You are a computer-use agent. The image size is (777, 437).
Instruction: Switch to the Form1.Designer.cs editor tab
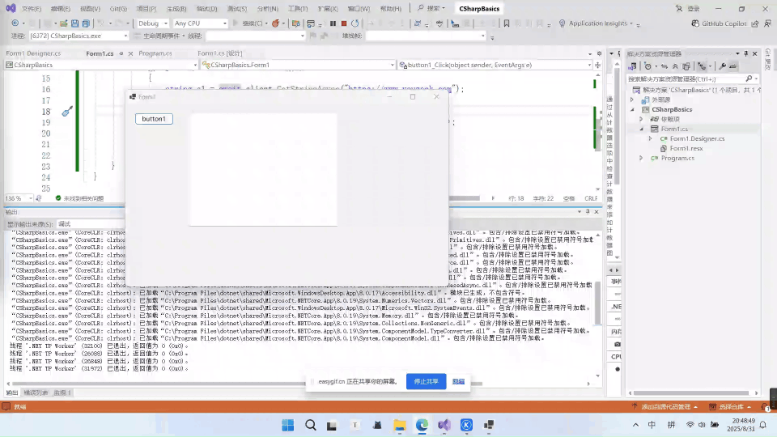click(x=33, y=53)
